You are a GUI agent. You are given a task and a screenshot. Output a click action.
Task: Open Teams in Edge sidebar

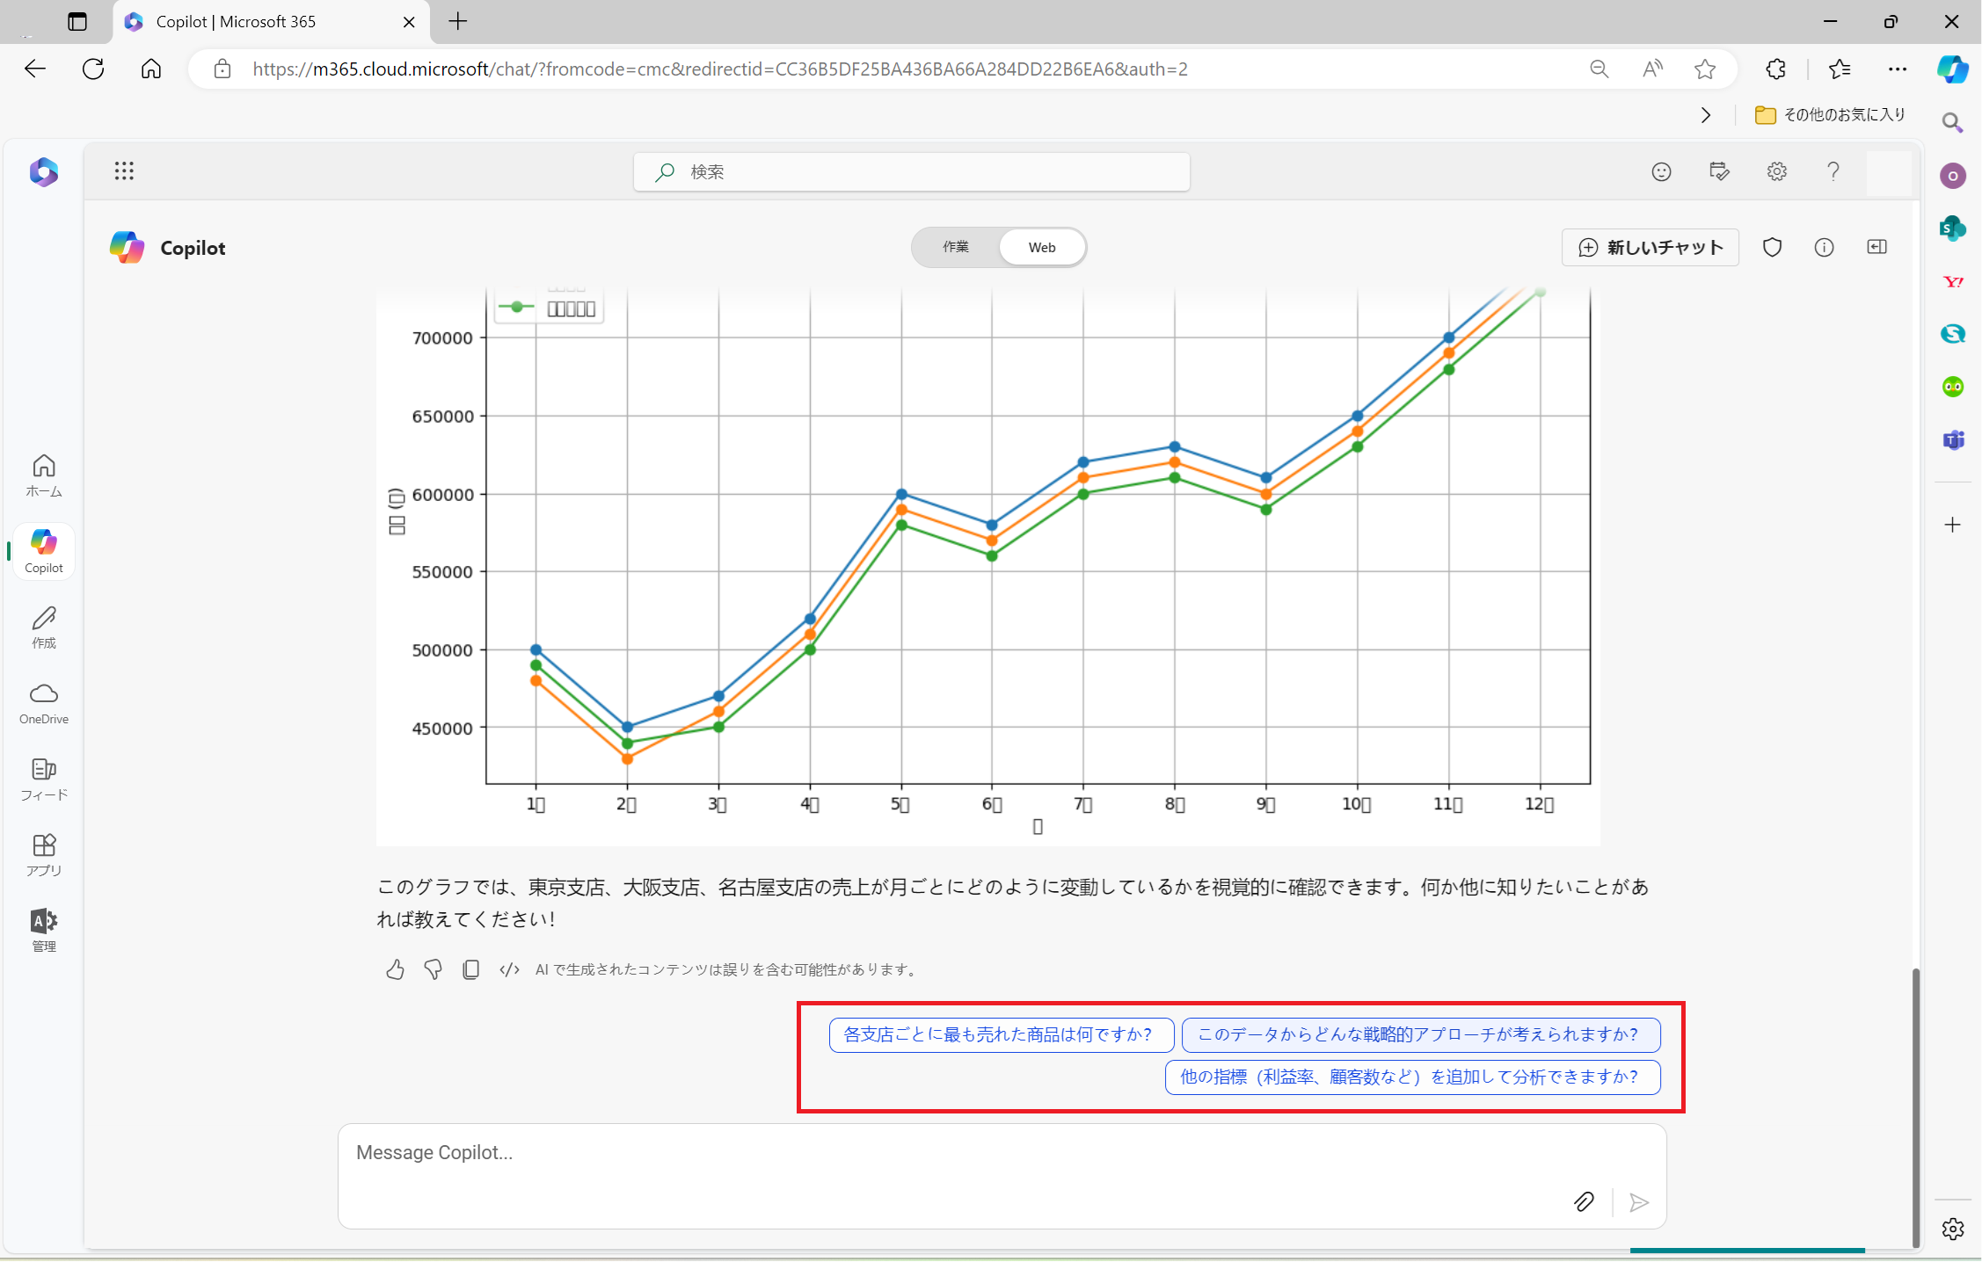pos(1953,439)
